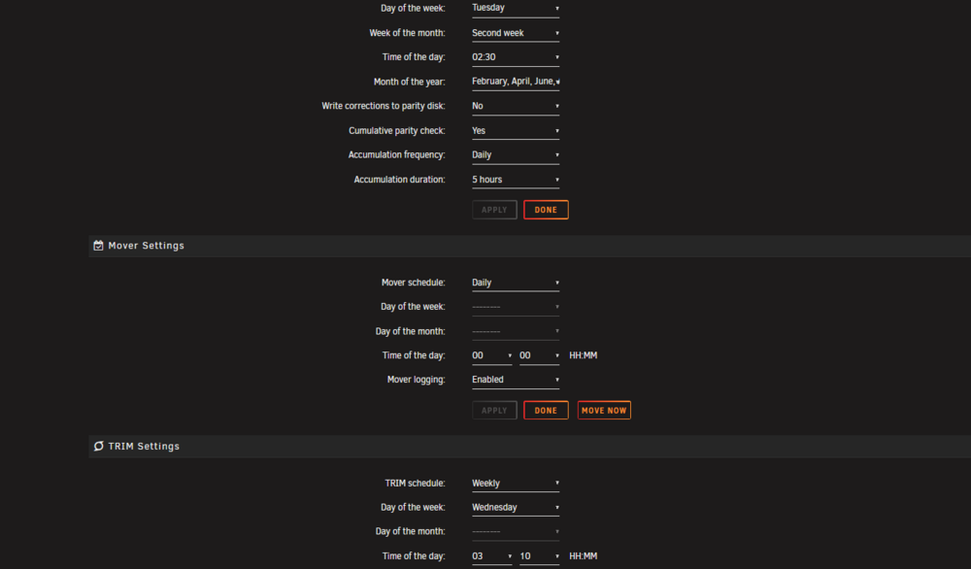This screenshot has height=569, width=971.
Task: Click the TRIM Settings section header
Action: point(529,447)
